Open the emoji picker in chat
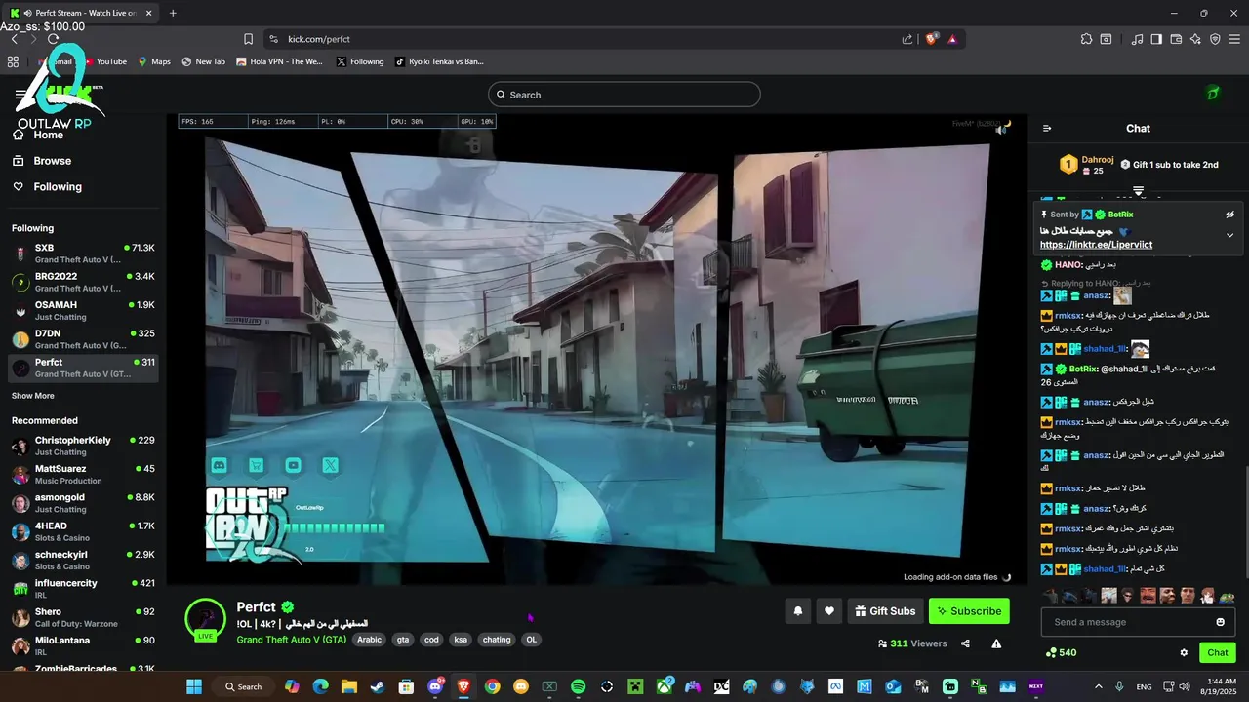The height and width of the screenshot is (702, 1249). [x=1220, y=622]
